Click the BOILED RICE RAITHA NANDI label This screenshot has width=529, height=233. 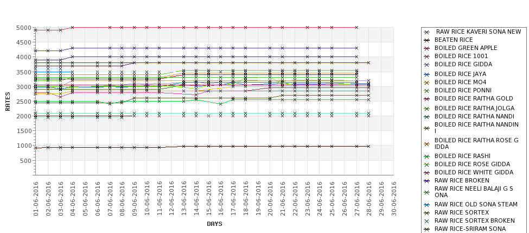(x=474, y=116)
